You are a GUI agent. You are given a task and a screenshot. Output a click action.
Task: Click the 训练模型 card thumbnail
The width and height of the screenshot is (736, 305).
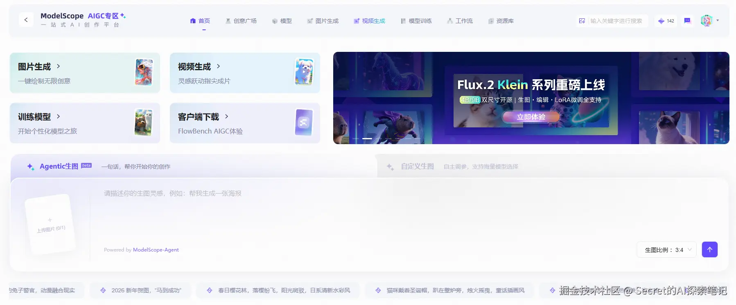tap(144, 122)
